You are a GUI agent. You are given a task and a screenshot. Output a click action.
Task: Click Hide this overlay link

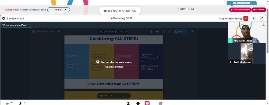point(114,67)
